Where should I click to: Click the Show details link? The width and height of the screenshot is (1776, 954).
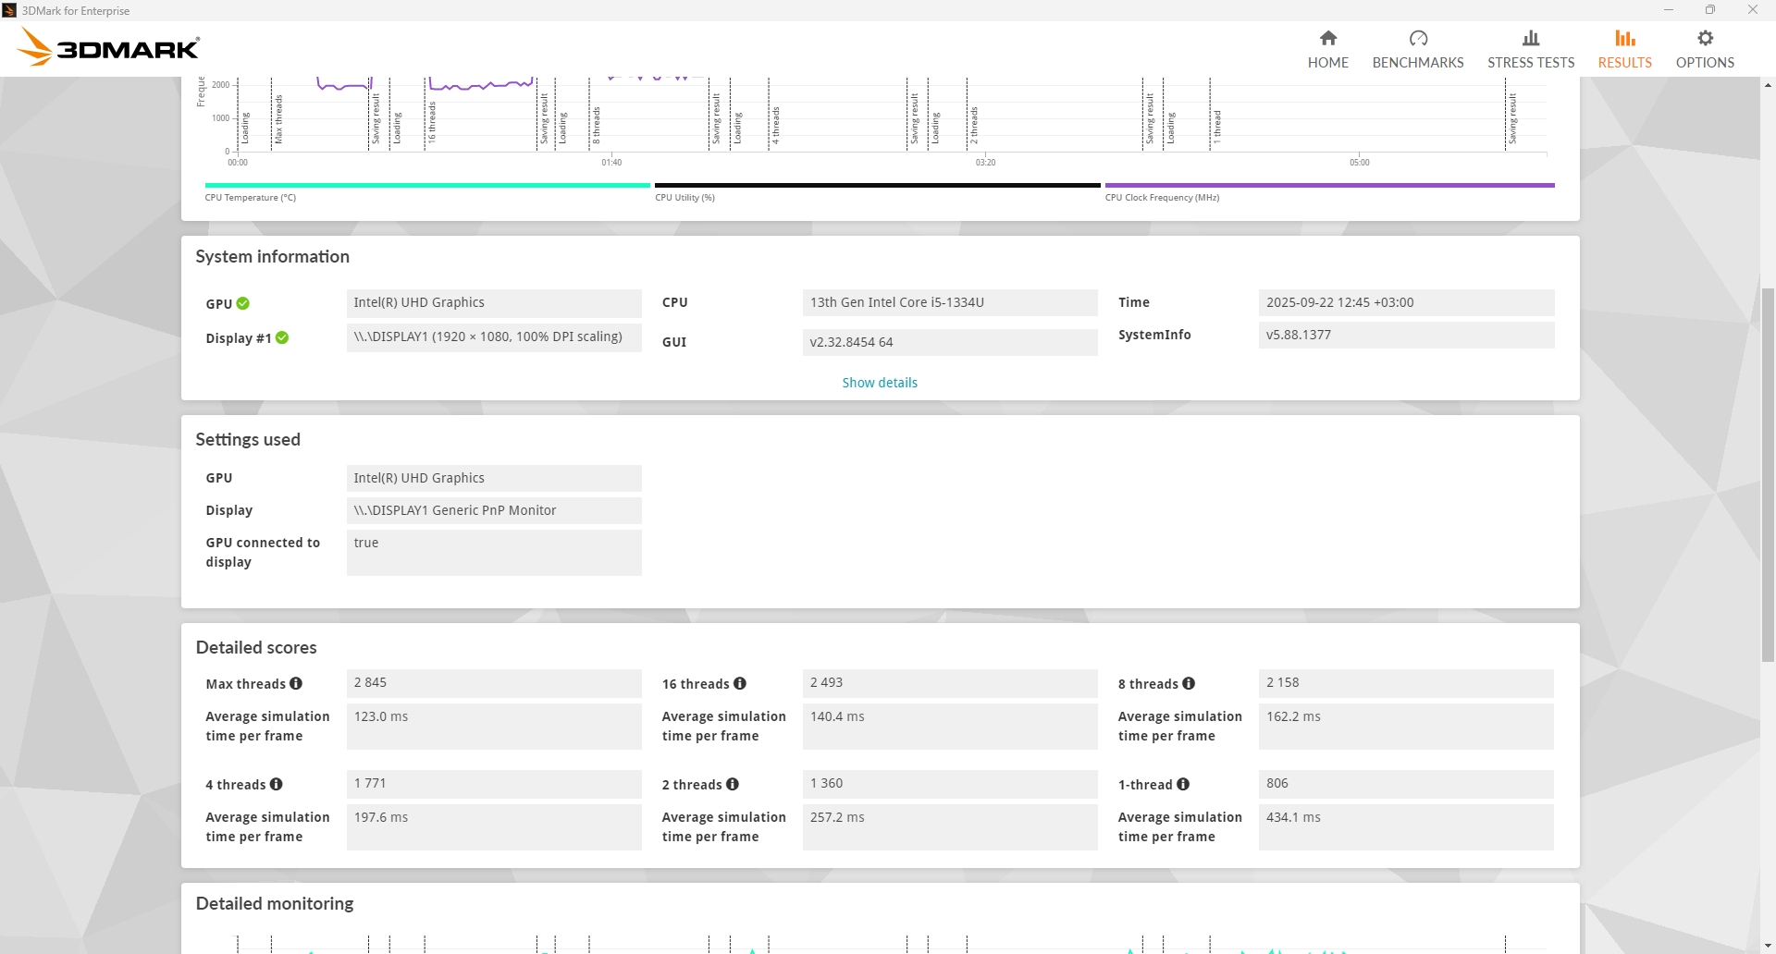click(880, 383)
